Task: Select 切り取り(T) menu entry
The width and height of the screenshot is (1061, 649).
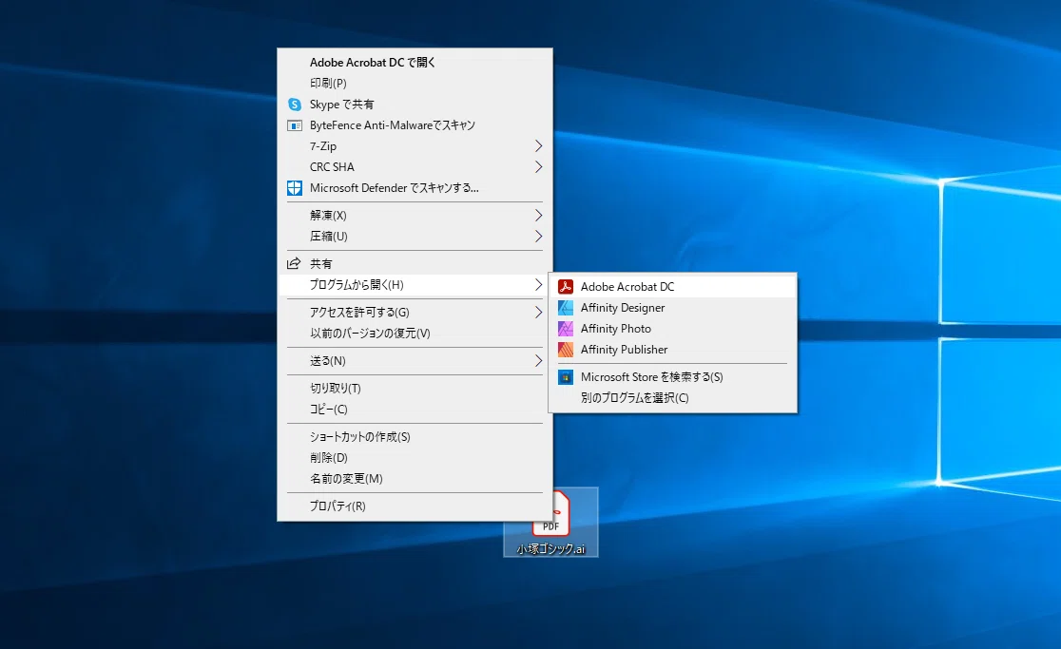Action: point(415,389)
